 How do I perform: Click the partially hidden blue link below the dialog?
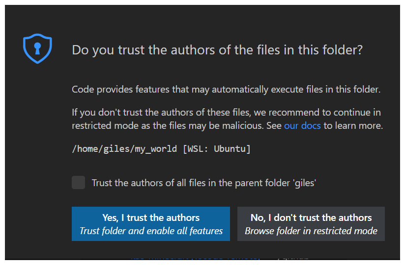194,258
